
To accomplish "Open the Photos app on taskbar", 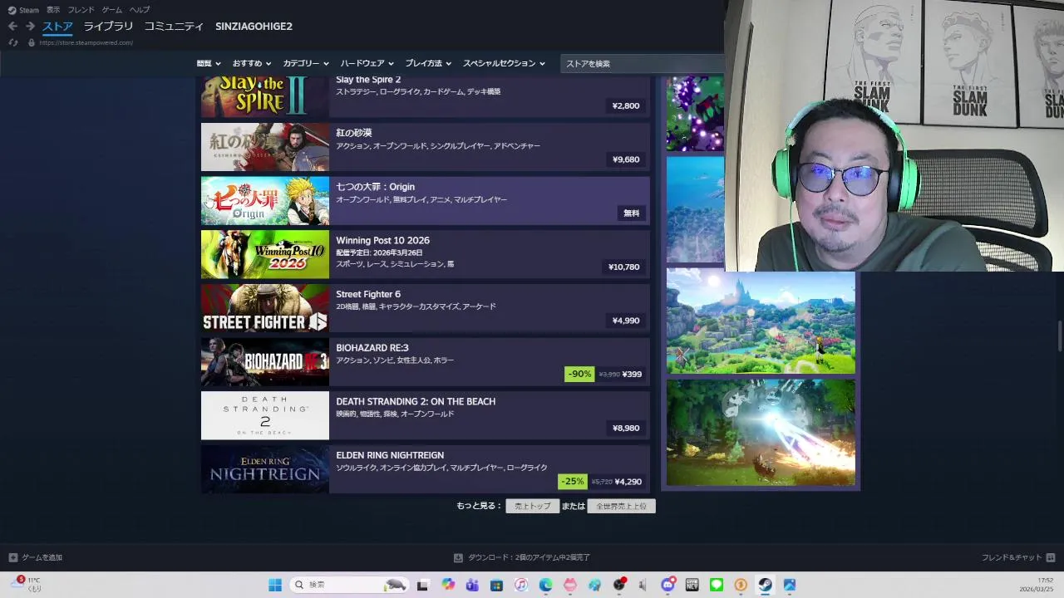I will point(790,585).
